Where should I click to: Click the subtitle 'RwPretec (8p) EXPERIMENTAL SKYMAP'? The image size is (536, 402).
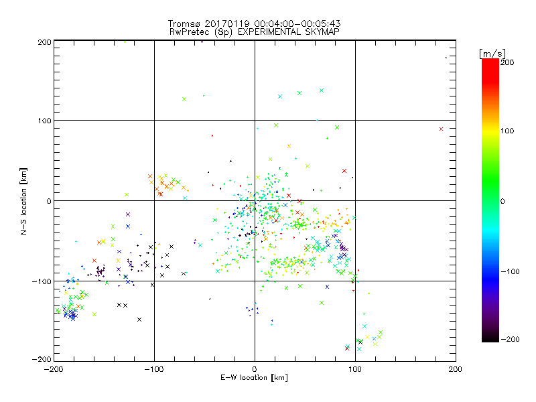(254, 31)
